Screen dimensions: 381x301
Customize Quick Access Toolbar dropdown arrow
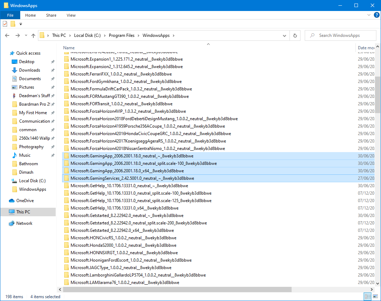click(21, 24)
